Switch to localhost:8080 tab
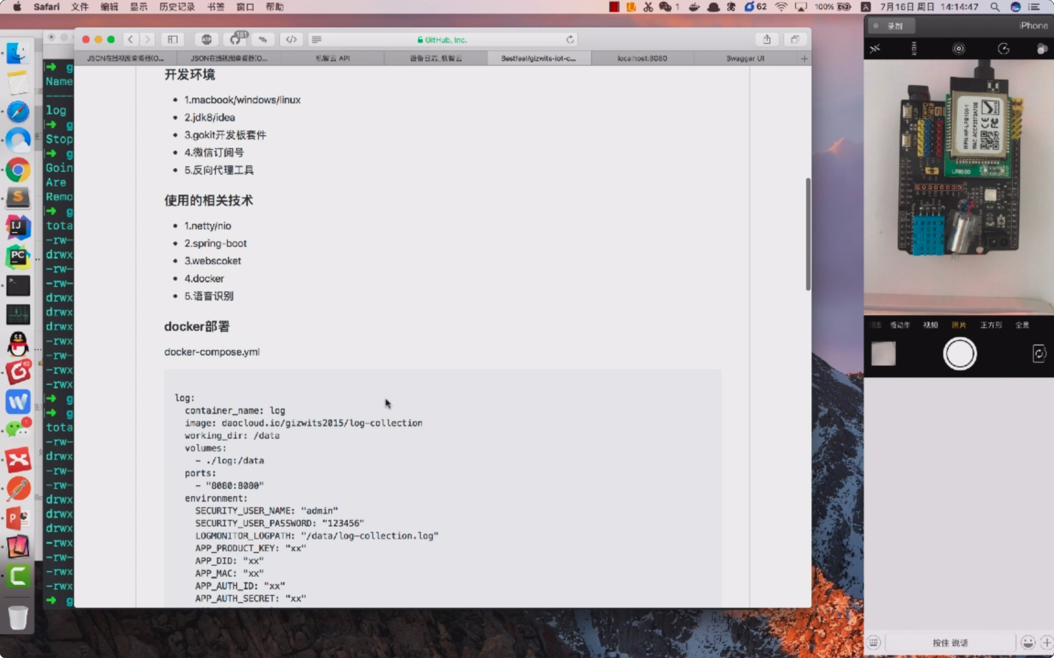 coord(642,58)
